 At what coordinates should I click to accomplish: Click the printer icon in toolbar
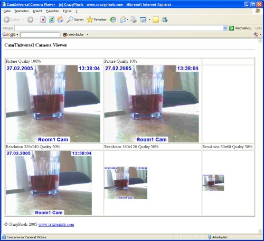pos(134,20)
